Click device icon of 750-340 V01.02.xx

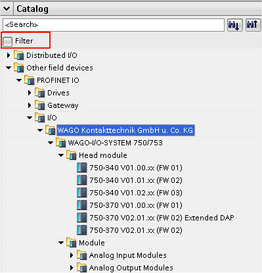(82, 193)
